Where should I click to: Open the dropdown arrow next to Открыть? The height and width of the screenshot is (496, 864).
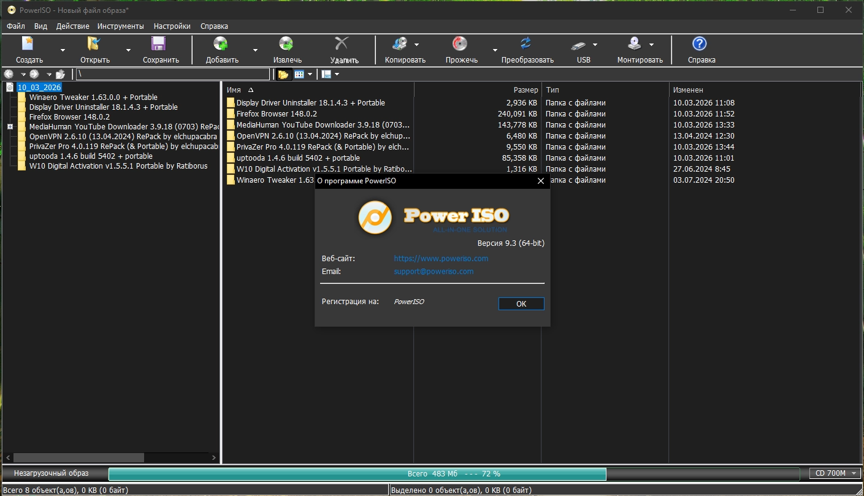click(x=128, y=50)
